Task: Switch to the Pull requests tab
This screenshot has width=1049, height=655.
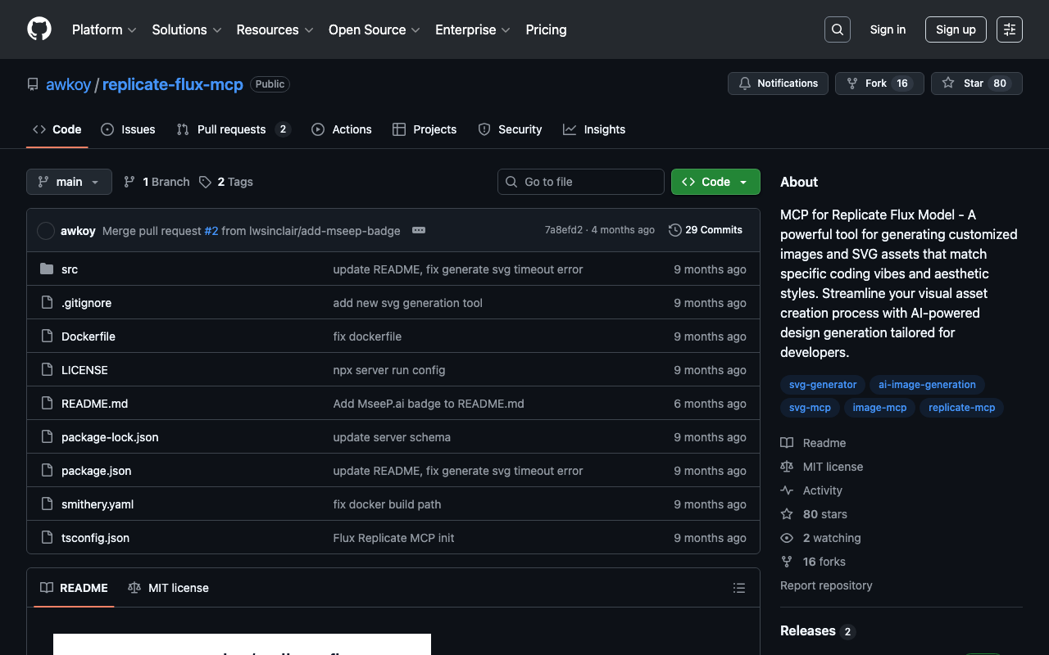Action: tap(232, 129)
